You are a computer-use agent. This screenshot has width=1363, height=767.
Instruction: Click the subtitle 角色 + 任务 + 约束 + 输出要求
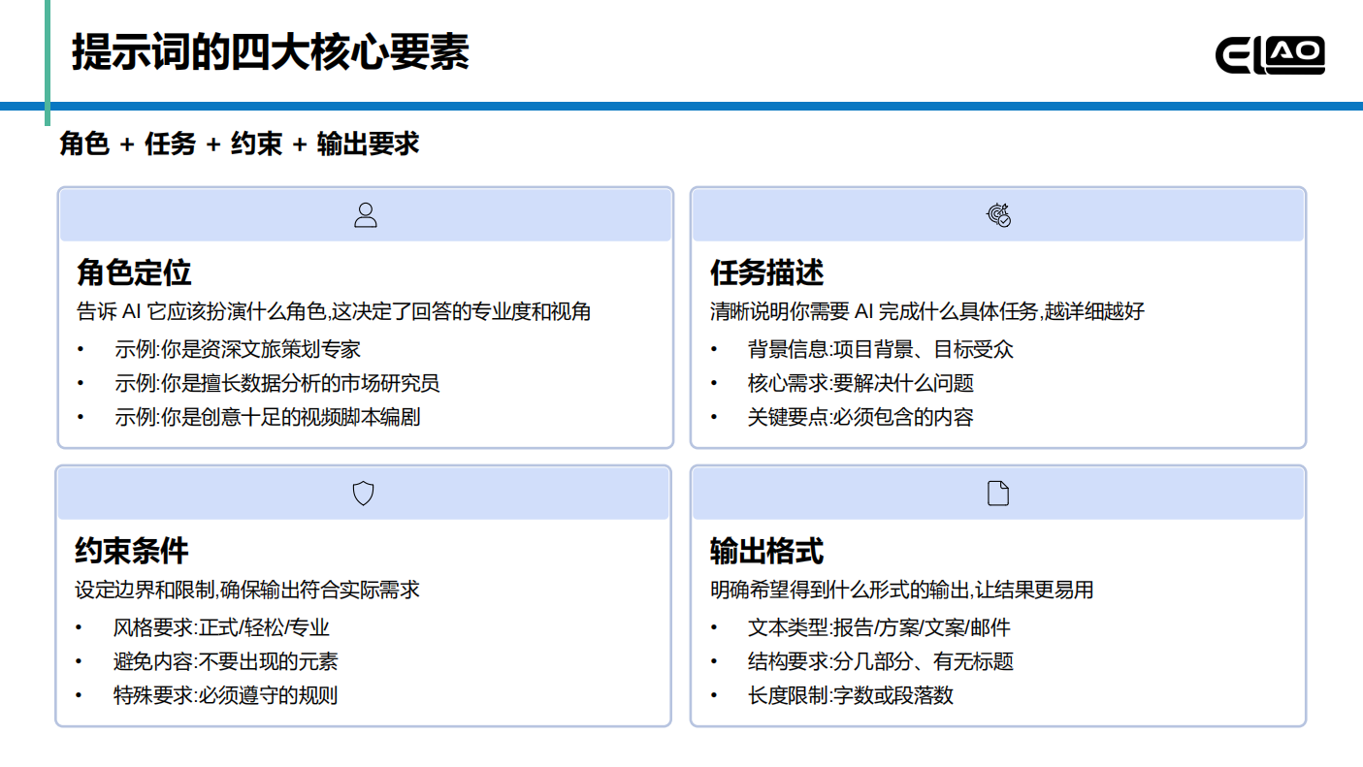coord(240,144)
